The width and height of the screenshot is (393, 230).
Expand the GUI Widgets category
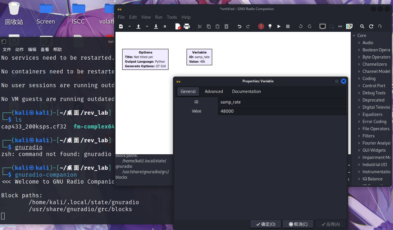click(x=359, y=150)
